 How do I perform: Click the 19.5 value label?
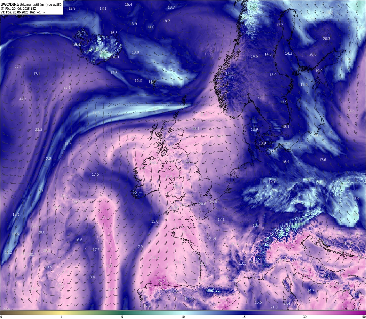[48, 267]
